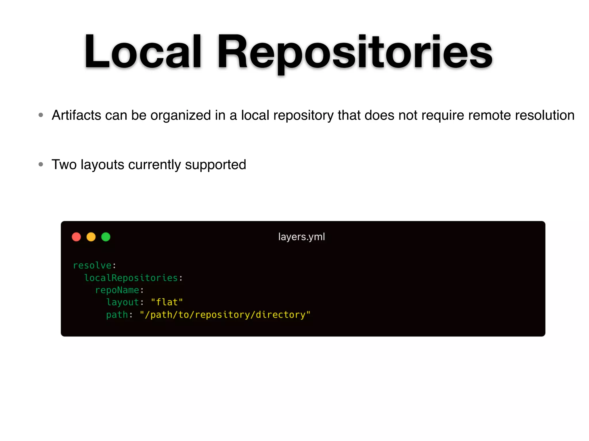The height and width of the screenshot is (441, 589).
Task: Click the second bullet point marker
Action: click(x=41, y=165)
